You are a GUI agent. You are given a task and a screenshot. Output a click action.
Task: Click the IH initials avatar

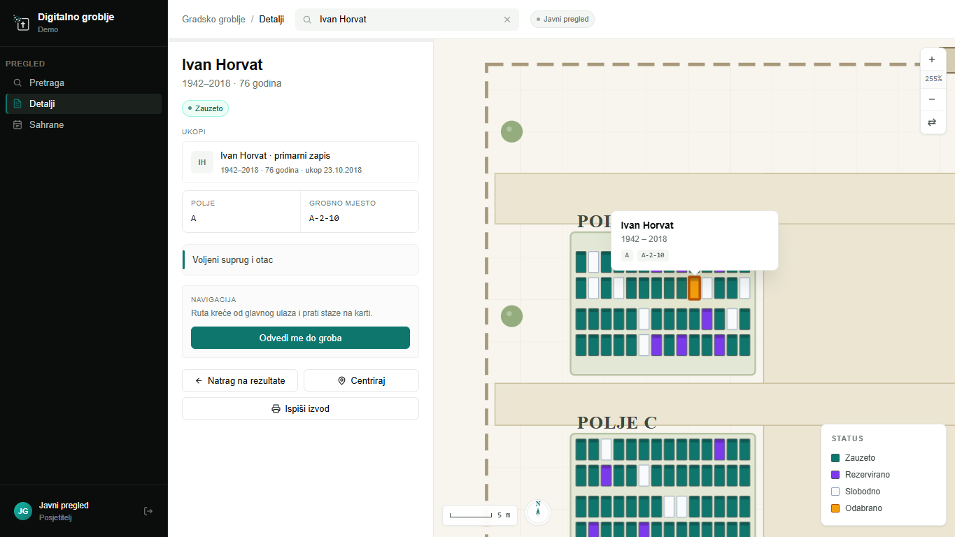(202, 162)
